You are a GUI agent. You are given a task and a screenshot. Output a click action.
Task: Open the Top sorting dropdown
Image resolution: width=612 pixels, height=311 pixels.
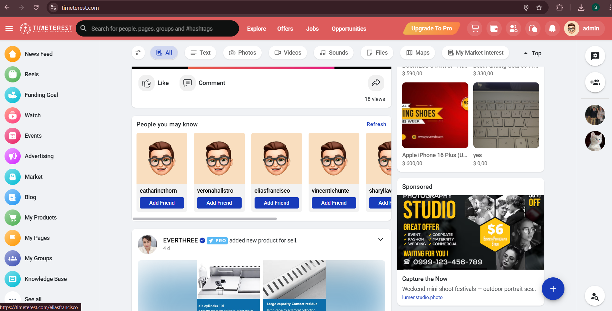tap(532, 53)
